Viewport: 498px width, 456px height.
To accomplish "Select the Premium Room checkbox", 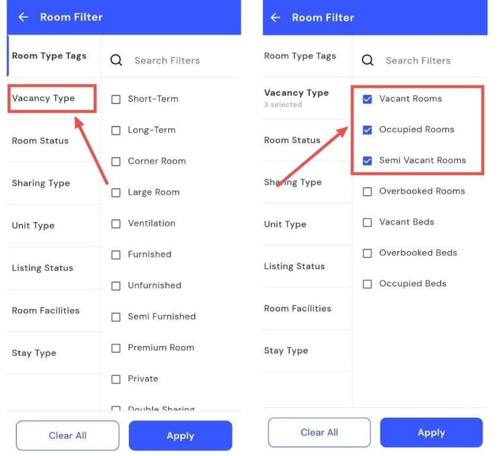I will (116, 348).
